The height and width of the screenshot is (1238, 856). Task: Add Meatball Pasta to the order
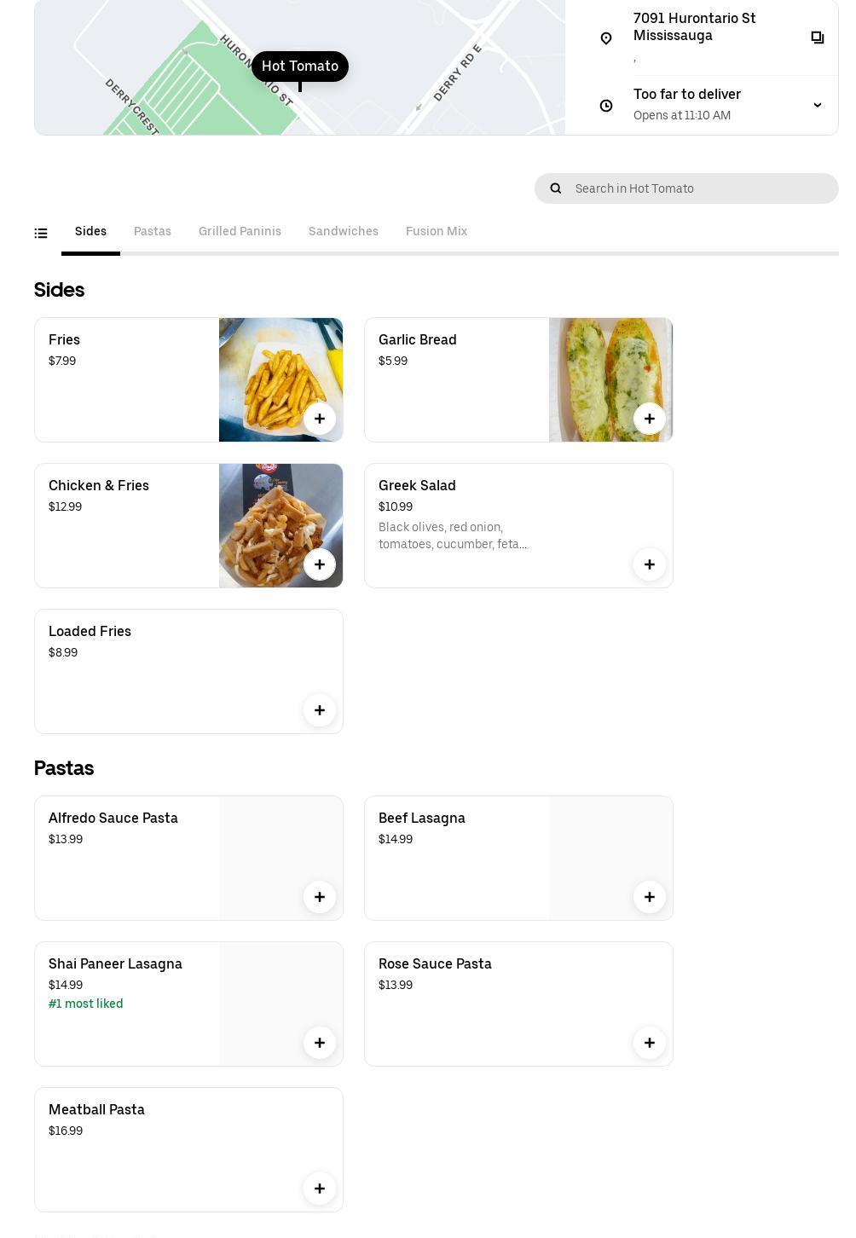pos(320,1189)
